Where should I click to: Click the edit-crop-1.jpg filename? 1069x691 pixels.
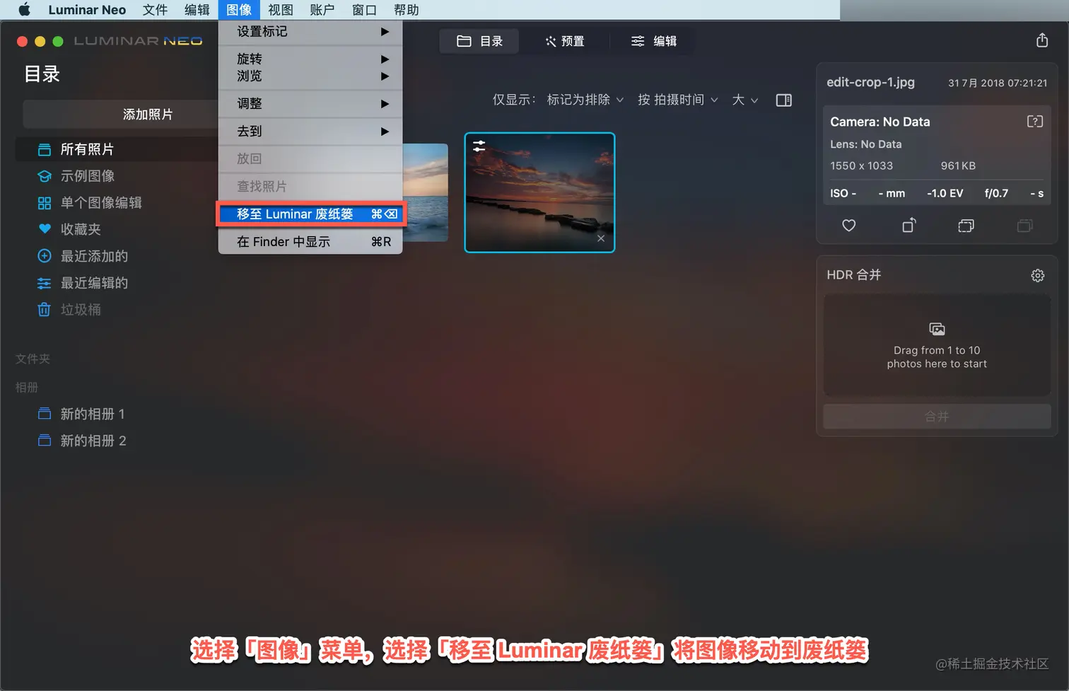tap(870, 82)
